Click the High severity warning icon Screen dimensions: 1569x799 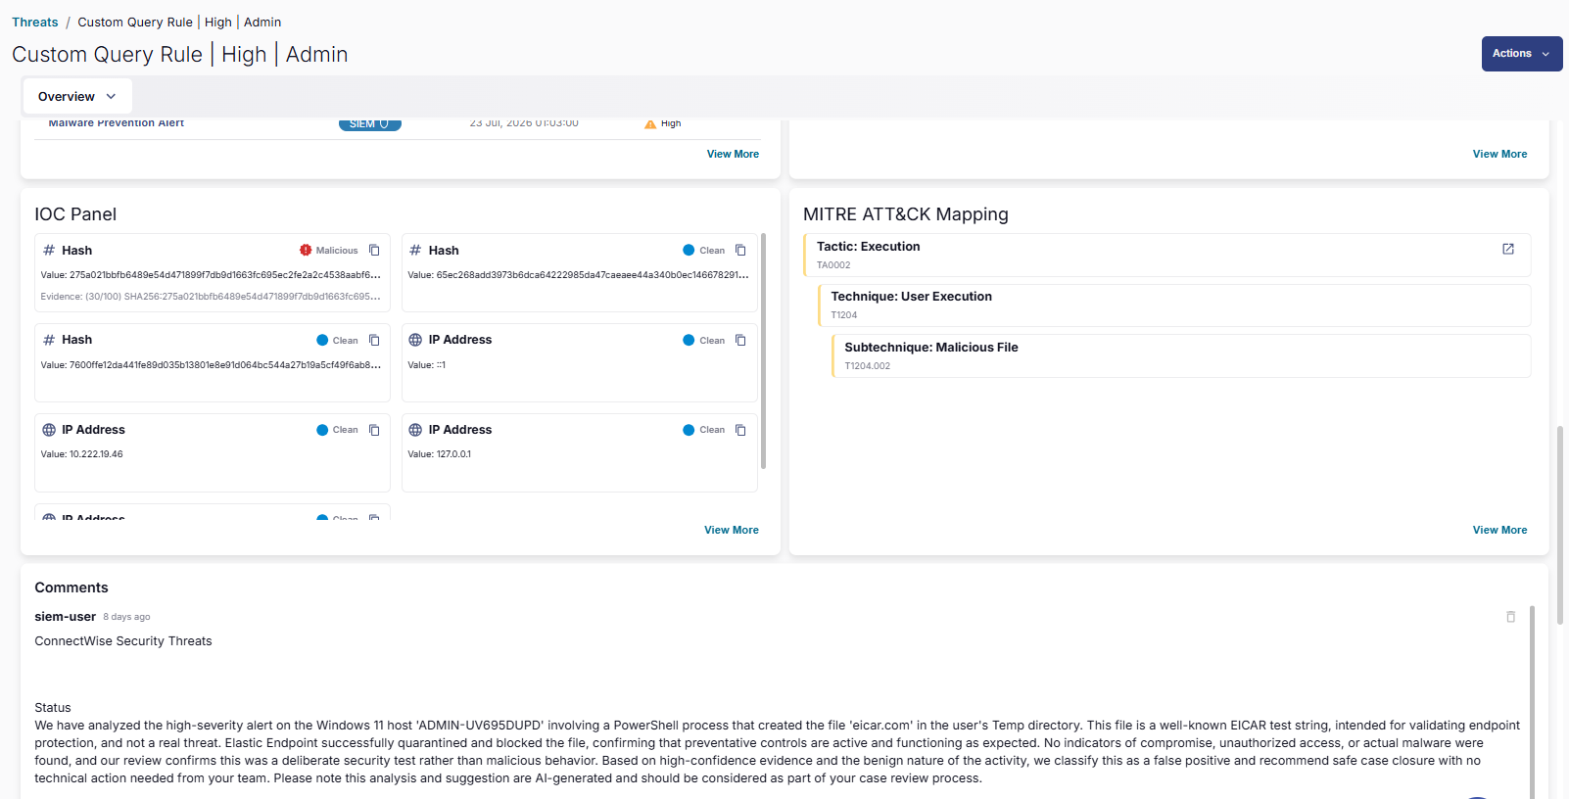650,123
